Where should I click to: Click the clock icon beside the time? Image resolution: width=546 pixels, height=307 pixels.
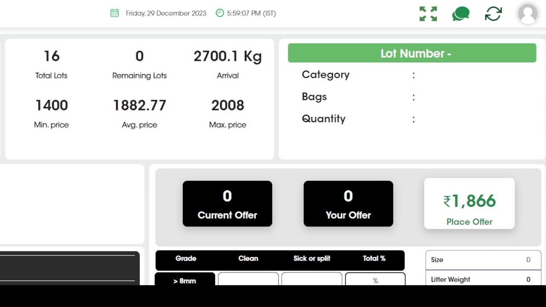pos(220,13)
